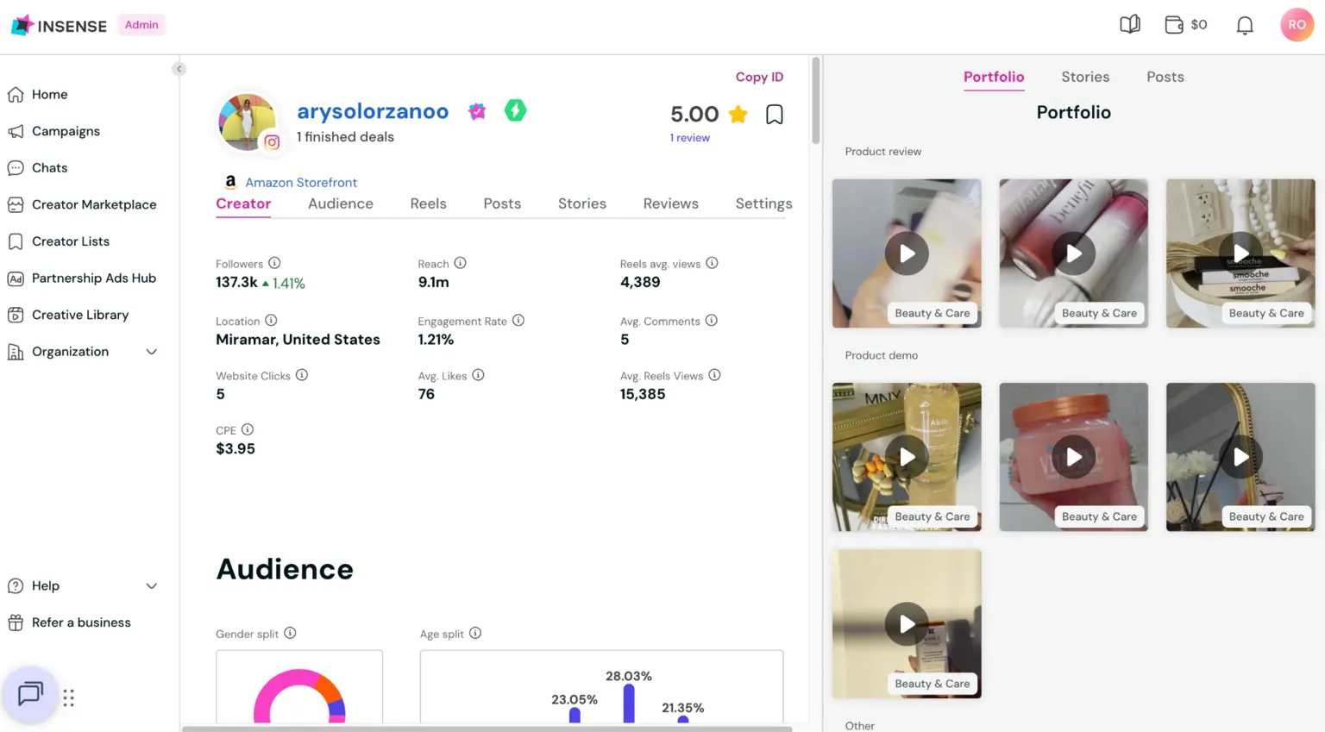Show info for Engagement Rate
Screen dimensions: 1325x732
518,321
